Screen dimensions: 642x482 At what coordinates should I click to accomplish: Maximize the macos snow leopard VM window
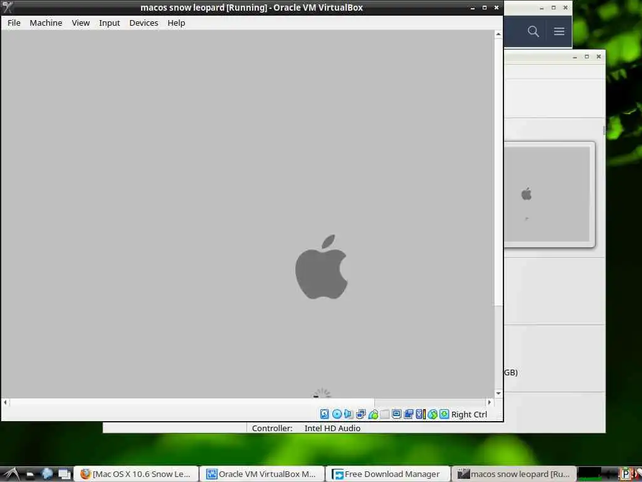click(x=485, y=8)
